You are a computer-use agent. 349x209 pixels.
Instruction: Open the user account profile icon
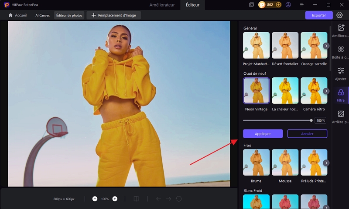(288, 5)
